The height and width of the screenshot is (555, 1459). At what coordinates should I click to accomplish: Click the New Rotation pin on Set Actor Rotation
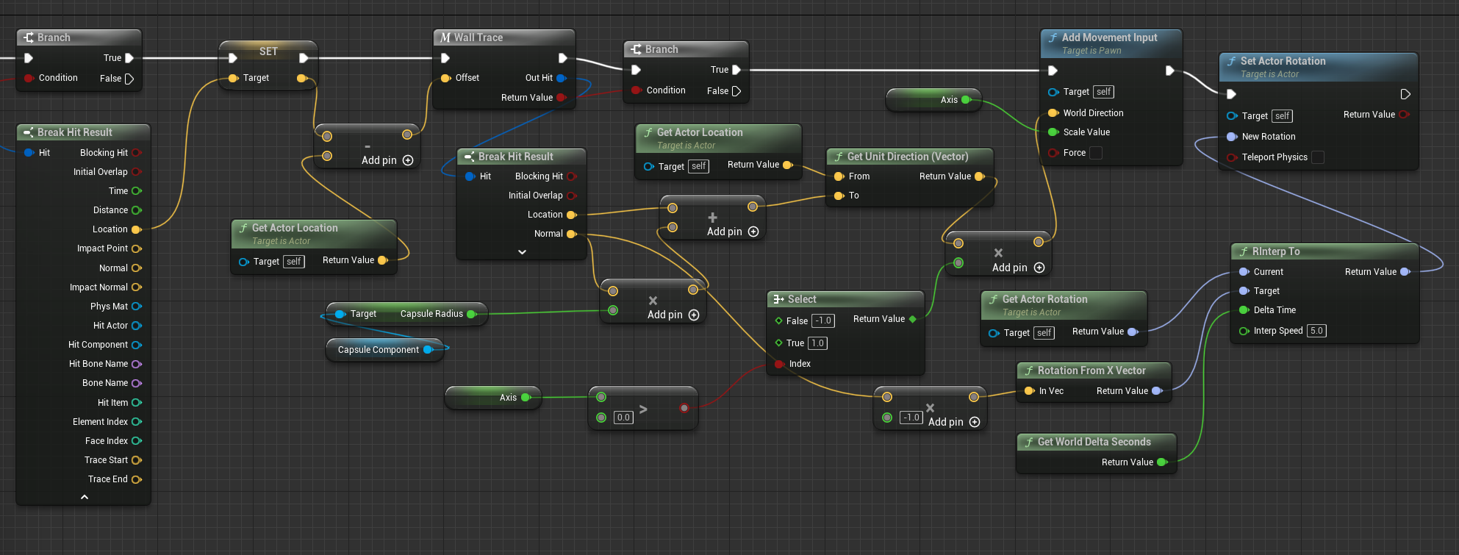(x=1232, y=137)
